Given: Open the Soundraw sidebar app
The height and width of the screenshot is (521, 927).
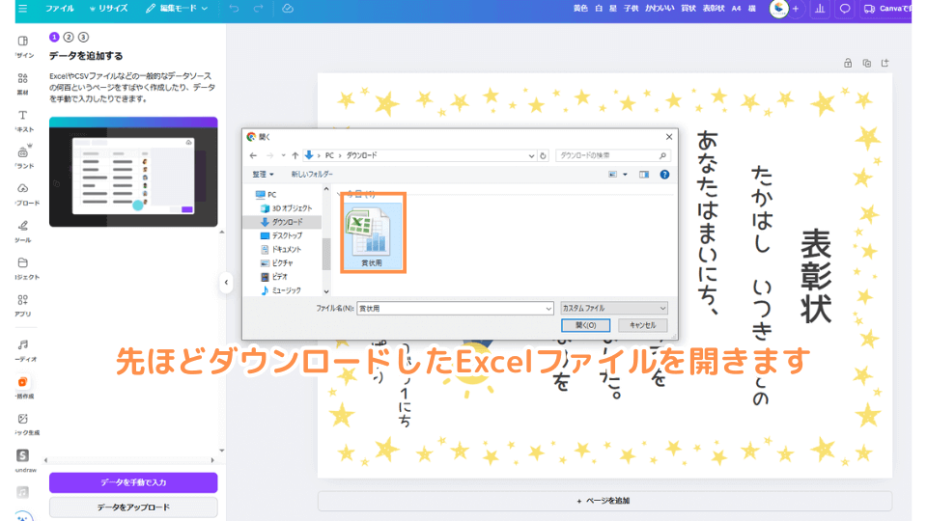Looking at the screenshot, I should (22, 461).
